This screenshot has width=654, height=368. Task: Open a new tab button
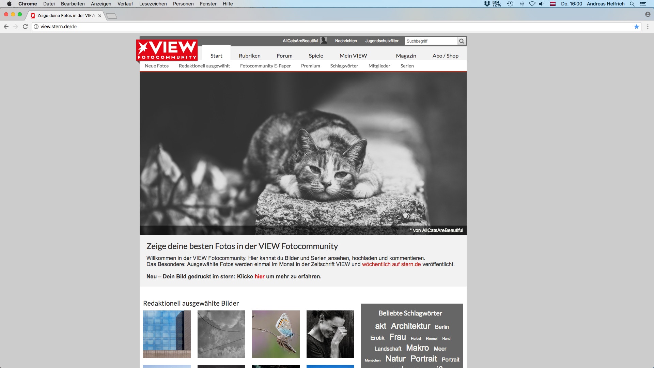[111, 16]
